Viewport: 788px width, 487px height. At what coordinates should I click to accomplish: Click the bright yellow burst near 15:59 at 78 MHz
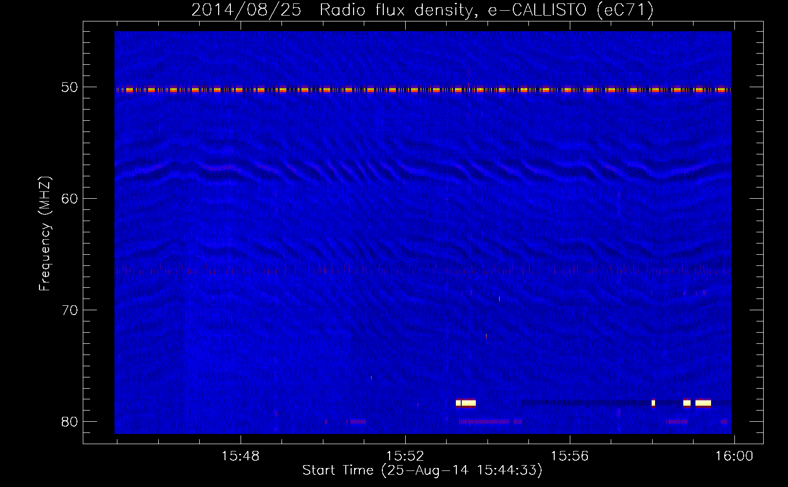[703, 403]
